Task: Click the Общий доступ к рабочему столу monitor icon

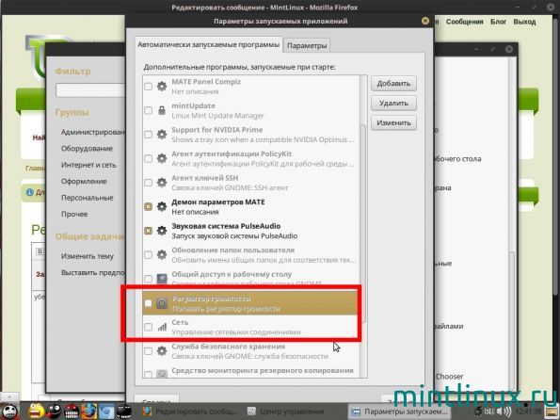Action: [x=162, y=279]
